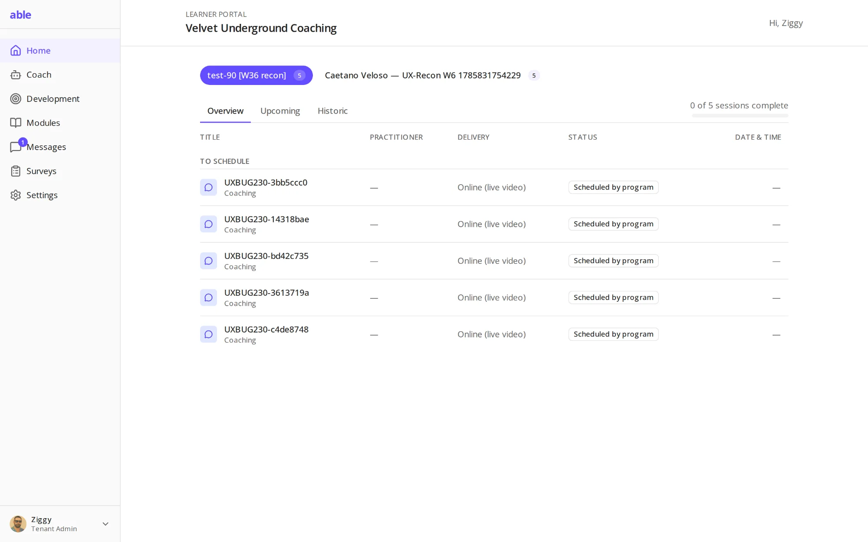Expand the Ziggy user menu chevron
868x542 pixels.
click(x=105, y=524)
